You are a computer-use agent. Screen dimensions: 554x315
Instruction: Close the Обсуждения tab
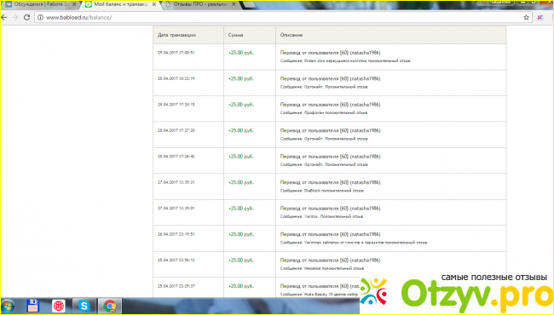coord(74,4)
